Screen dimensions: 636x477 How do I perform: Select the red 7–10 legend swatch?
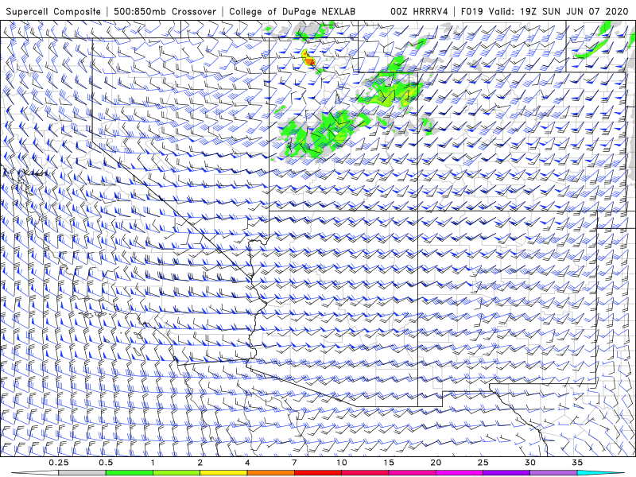[317, 473]
